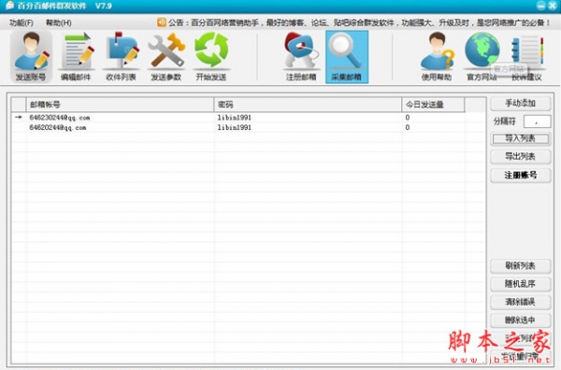Open the 注册邮箱 register mailbox icon

pyautogui.click(x=301, y=57)
